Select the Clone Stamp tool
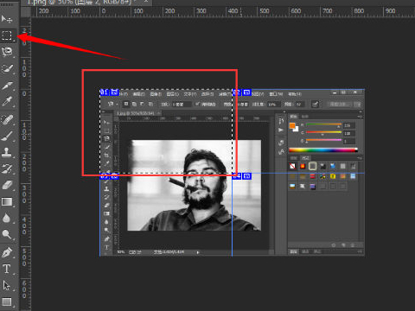Viewport: 415px width, 311px height. [x=7, y=152]
